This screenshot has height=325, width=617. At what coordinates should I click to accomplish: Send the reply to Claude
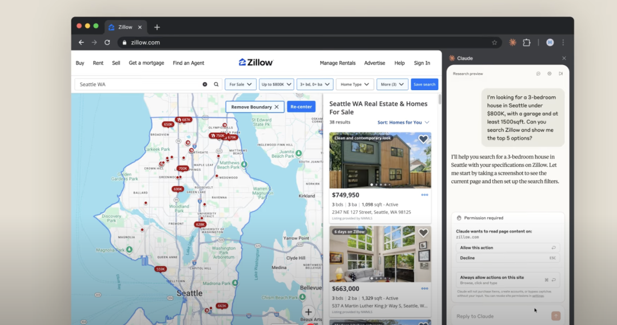[x=556, y=316]
